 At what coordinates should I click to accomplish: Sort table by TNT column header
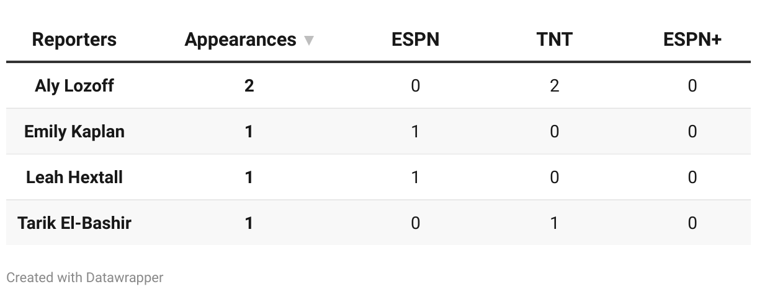point(554,40)
